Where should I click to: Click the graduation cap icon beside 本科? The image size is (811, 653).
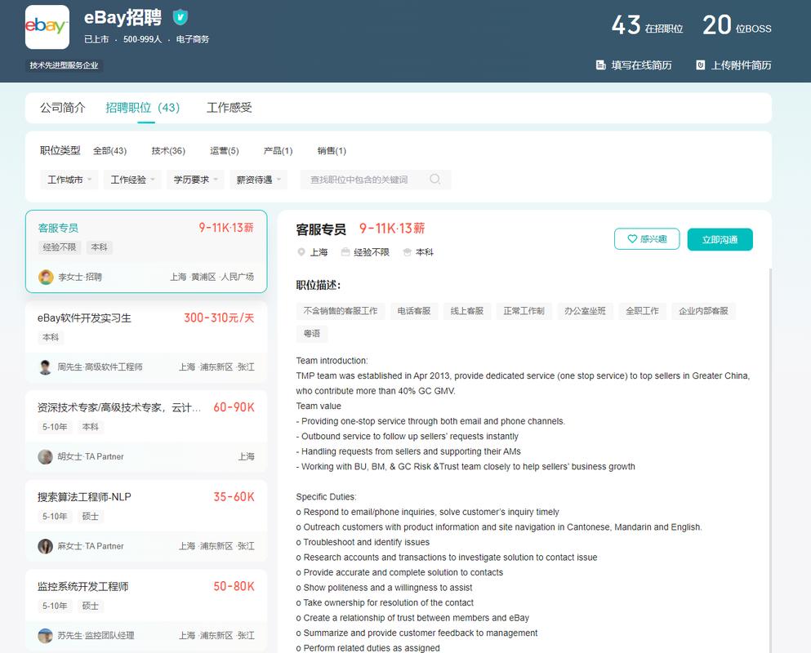tap(407, 252)
